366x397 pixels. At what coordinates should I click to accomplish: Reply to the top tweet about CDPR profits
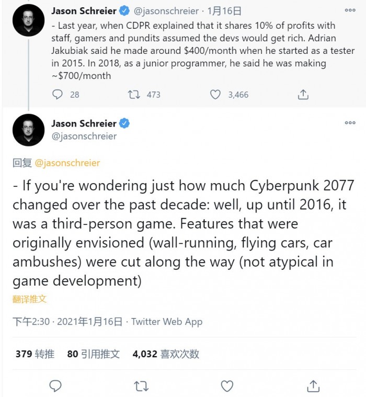pyautogui.click(x=59, y=95)
